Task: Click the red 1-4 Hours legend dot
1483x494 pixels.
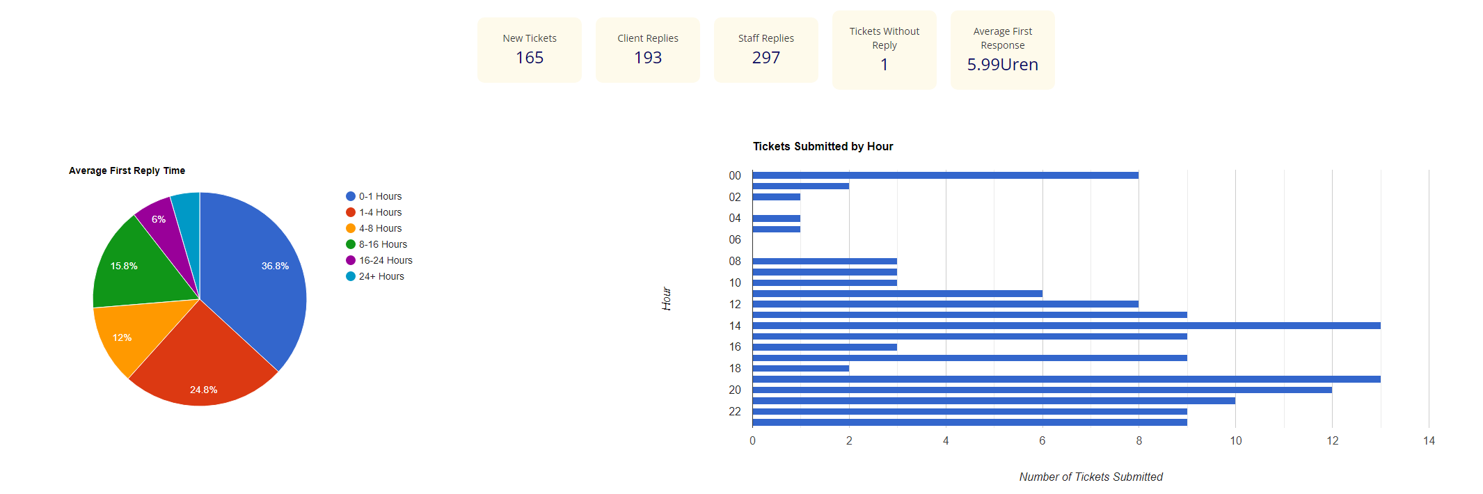Action: click(351, 212)
